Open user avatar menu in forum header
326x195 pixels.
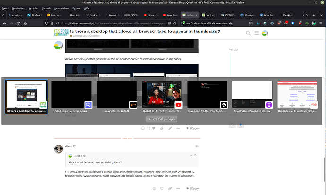click(x=265, y=33)
